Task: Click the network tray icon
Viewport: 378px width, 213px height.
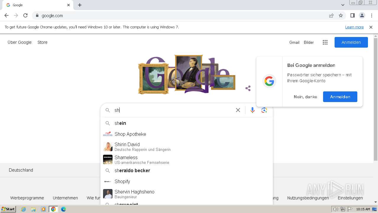Action: [x=343, y=209]
